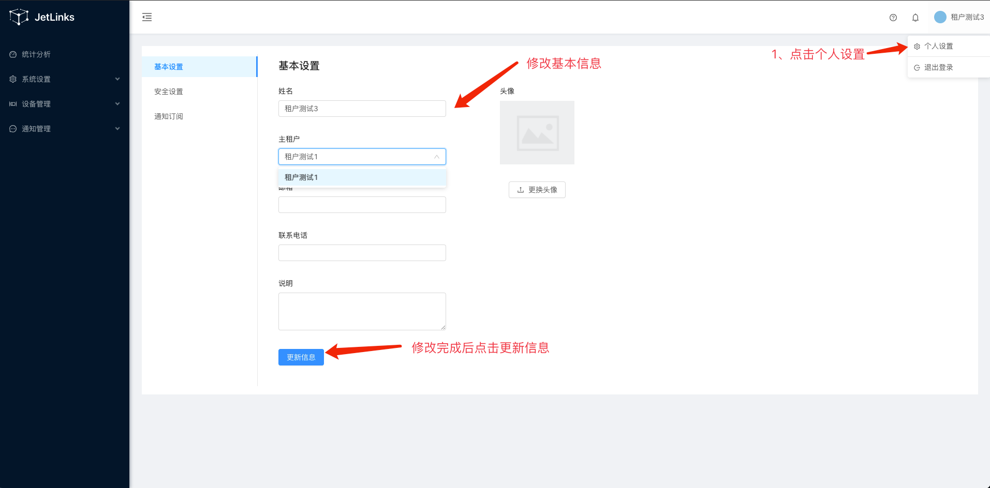Focus the 邮箱 input field
The height and width of the screenshot is (488, 990).
pyautogui.click(x=362, y=205)
